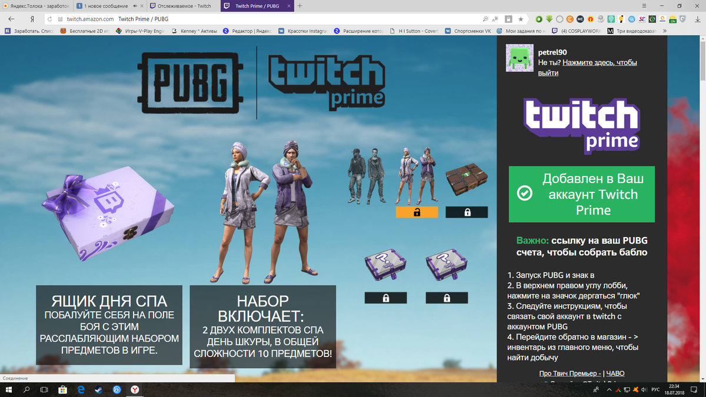Switch to the 'Отслеживаемое - Twitch' tab

click(183, 6)
